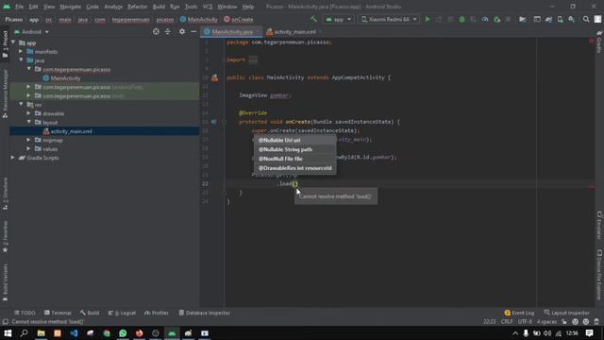Open the Profiler tool window

(x=157, y=313)
